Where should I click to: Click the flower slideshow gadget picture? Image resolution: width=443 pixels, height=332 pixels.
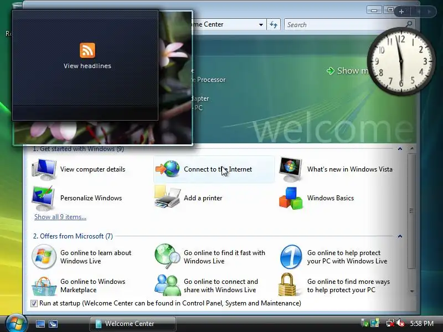coord(175,77)
